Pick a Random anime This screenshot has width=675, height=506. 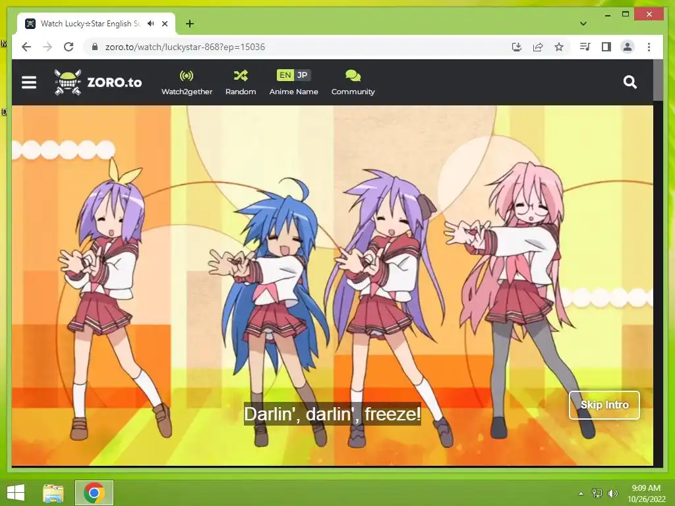[x=241, y=82]
